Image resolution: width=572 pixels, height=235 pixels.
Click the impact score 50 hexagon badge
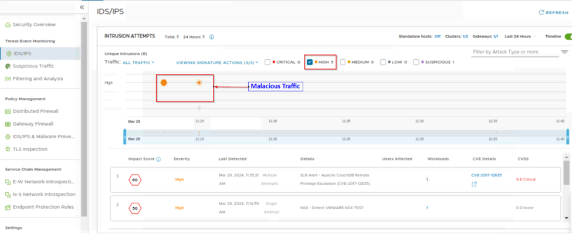[x=135, y=208]
